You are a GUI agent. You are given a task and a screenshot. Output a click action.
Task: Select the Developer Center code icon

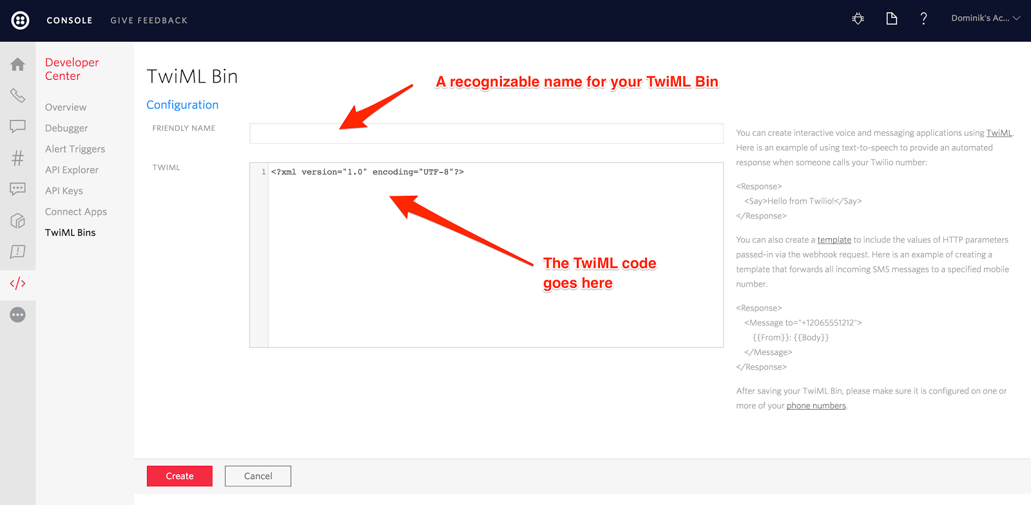(x=18, y=283)
